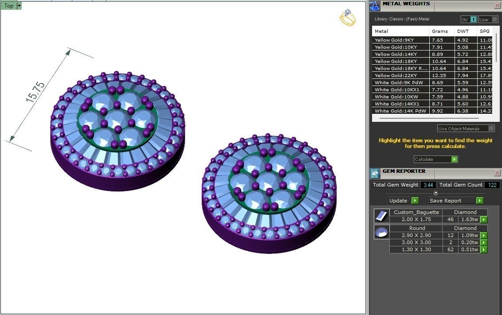This screenshot has width=502, height=315.
Task: Click the Round shape label
Action: point(417,228)
